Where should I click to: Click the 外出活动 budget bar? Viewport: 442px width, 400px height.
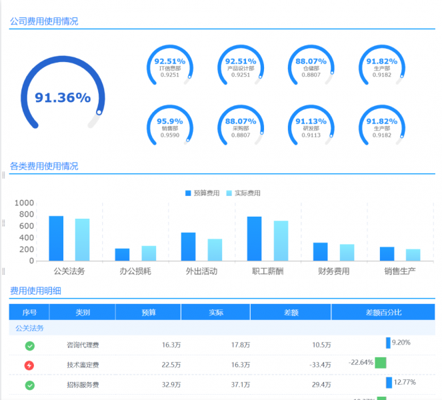tap(188, 247)
